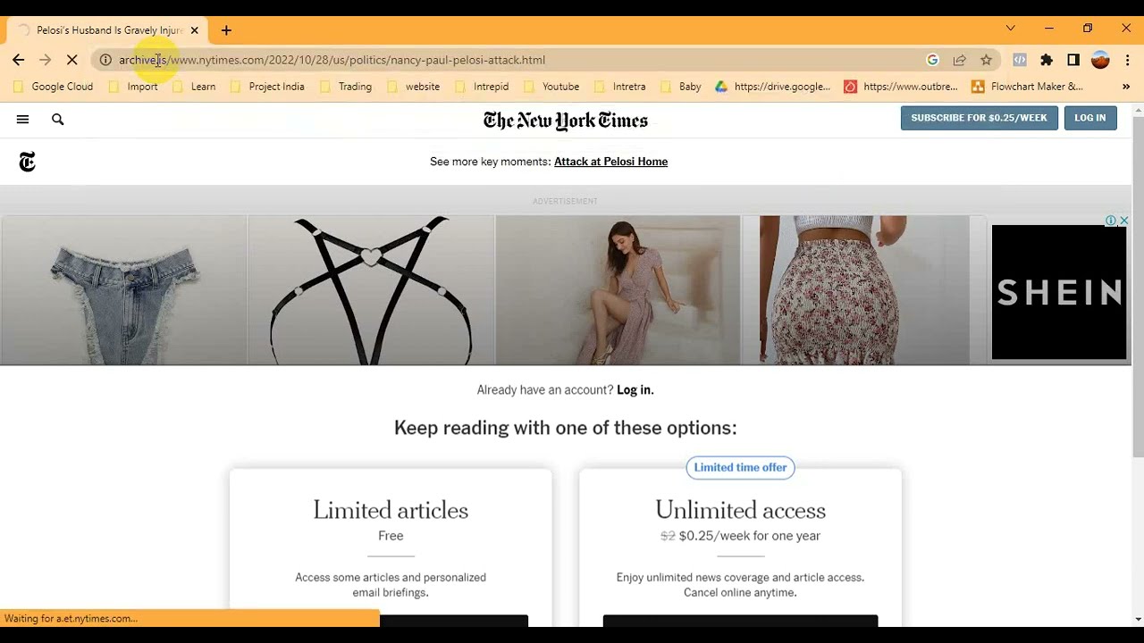1144x643 pixels.
Task: Open the Chrome profile avatar
Action: (x=1100, y=60)
